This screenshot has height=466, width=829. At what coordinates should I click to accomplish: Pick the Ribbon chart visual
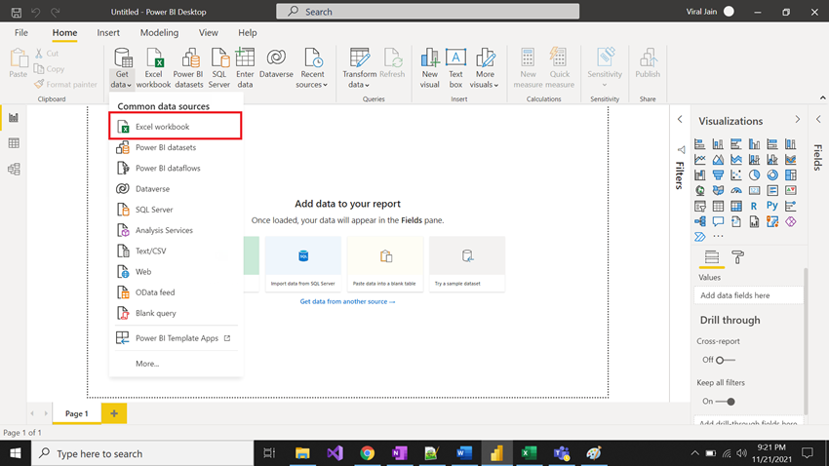[x=791, y=160]
